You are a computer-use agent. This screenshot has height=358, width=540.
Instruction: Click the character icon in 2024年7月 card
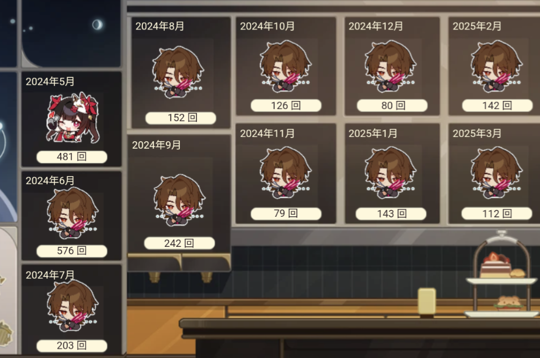click(72, 306)
